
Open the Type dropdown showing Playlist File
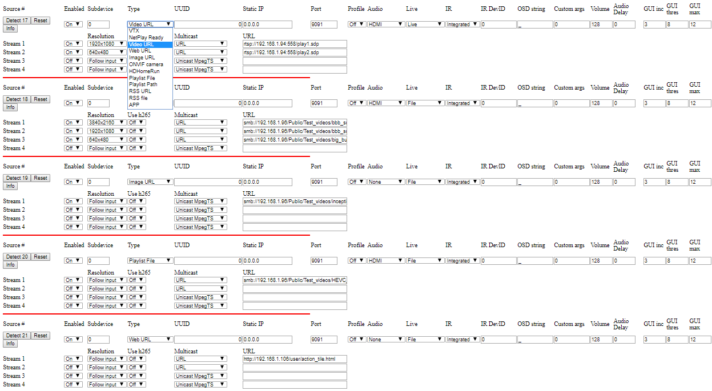point(150,261)
